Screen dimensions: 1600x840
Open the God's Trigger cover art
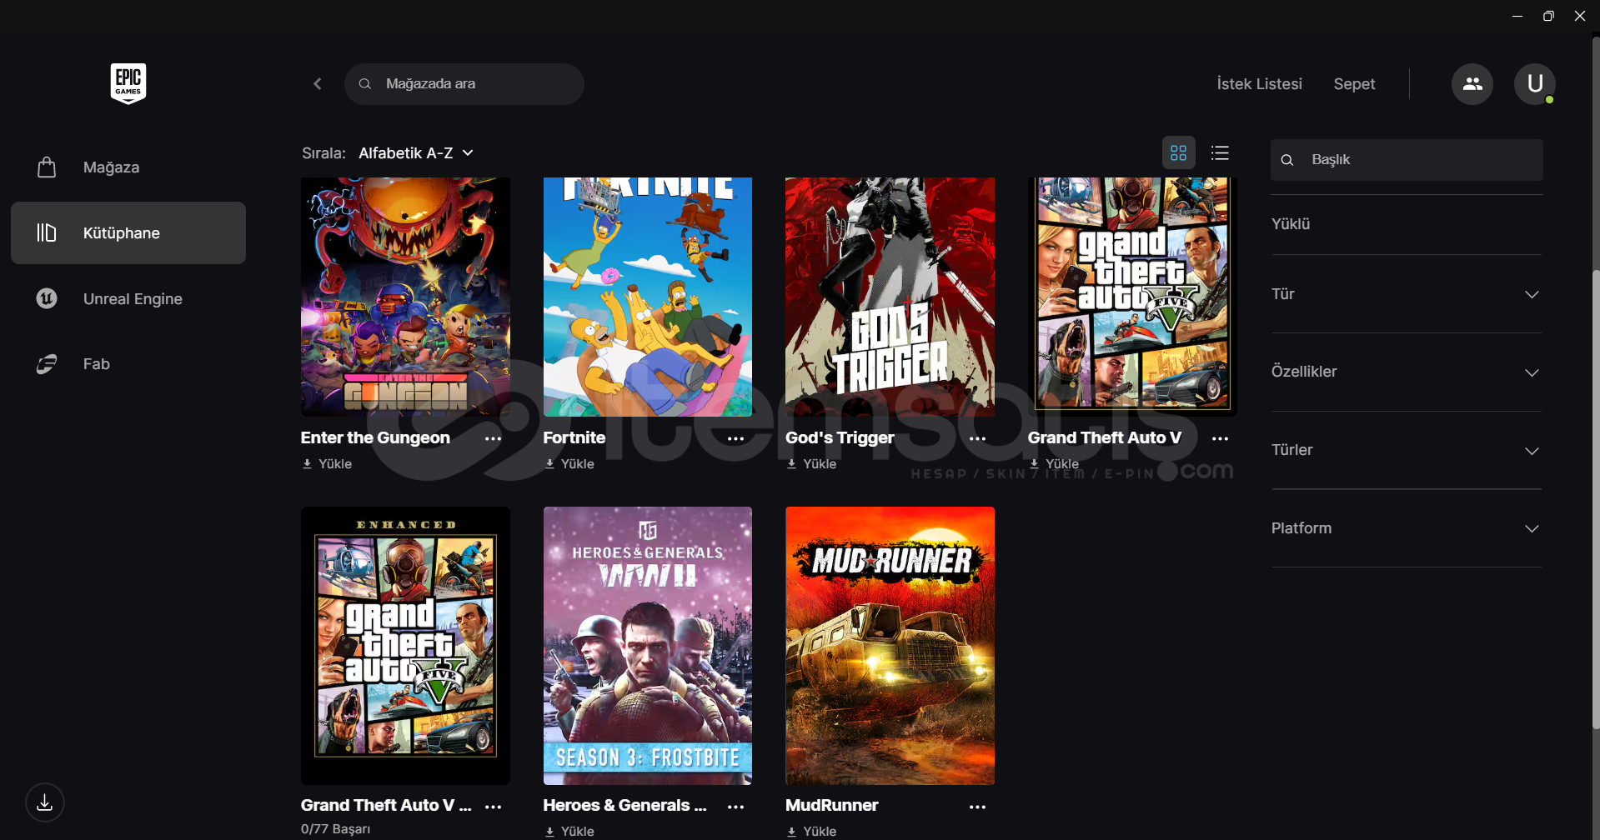tap(890, 297)
